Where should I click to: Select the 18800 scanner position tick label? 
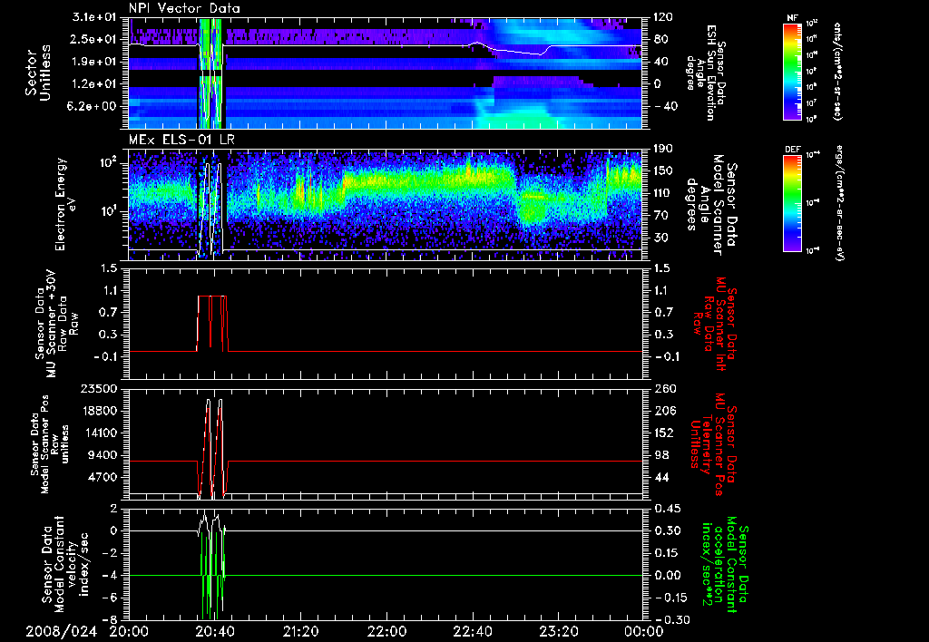coord(100,411)
